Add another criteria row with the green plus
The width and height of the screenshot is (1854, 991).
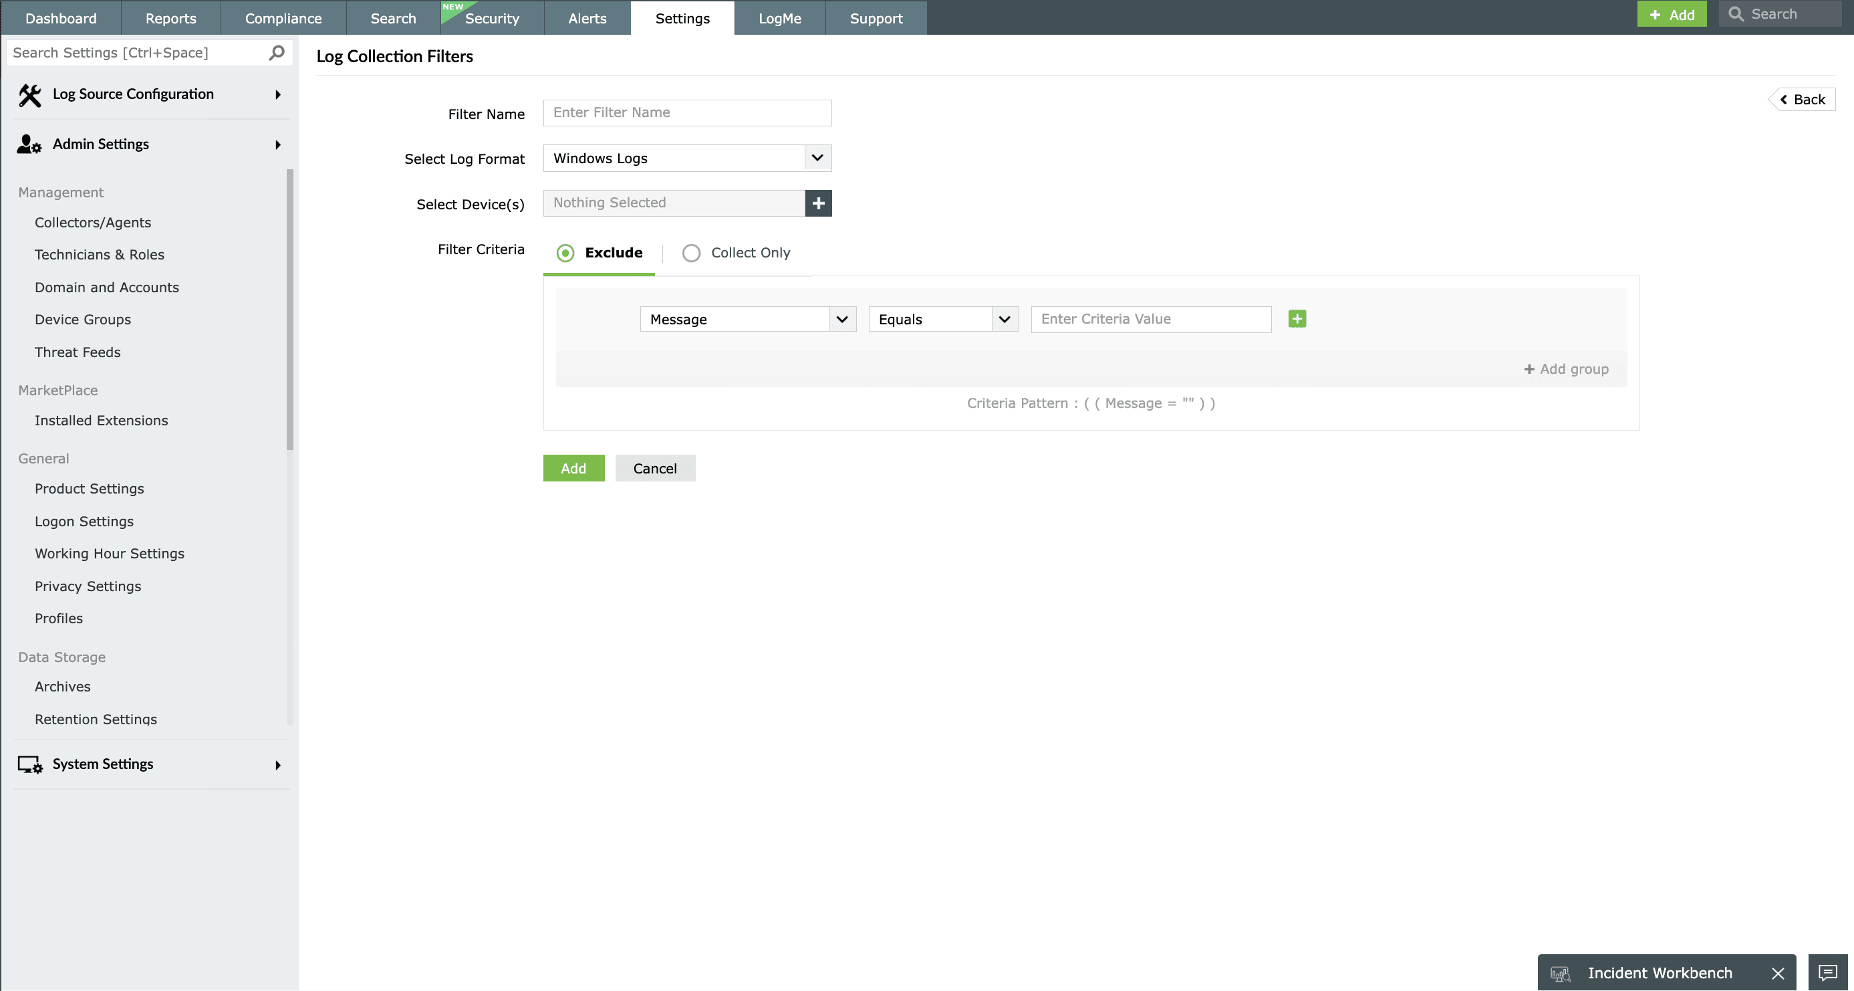(1297, 318)
